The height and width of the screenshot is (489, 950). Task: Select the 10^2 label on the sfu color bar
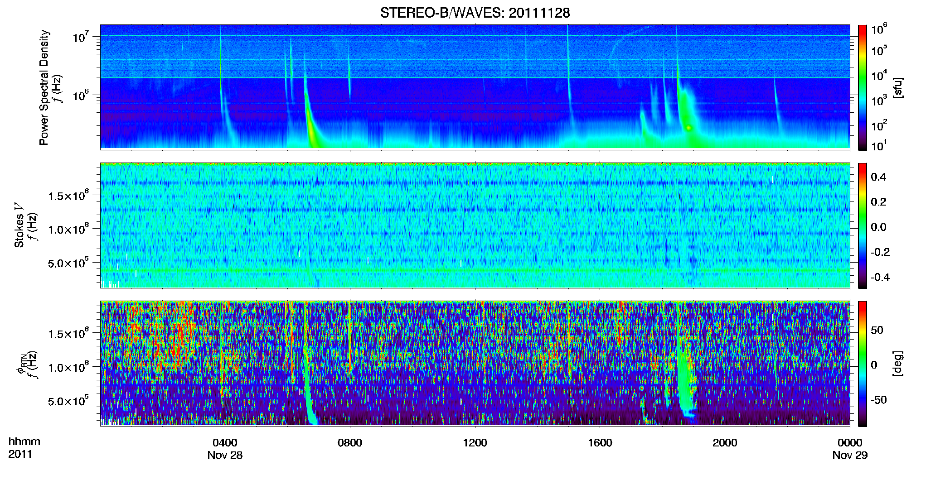[x=879, y=125]
